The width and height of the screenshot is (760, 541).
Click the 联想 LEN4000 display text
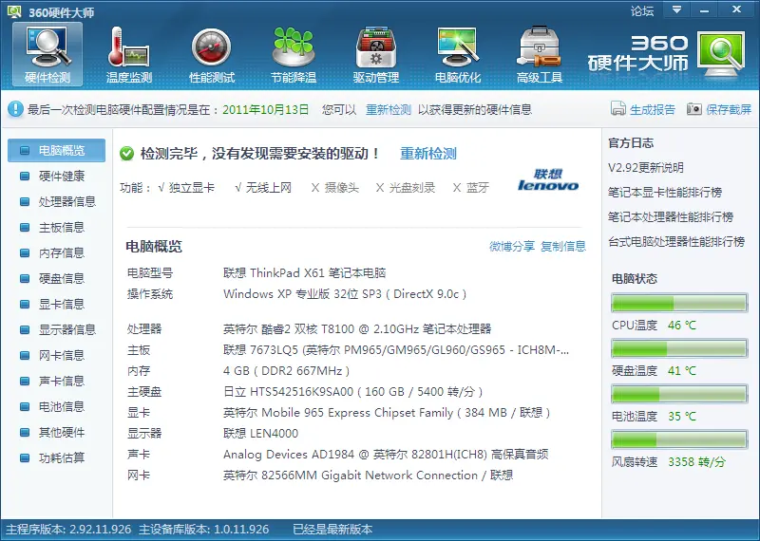(x=260, y=434)
